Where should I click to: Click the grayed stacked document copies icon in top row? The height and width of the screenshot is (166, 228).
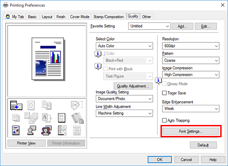pyautogui.click(x=47, y=105)
